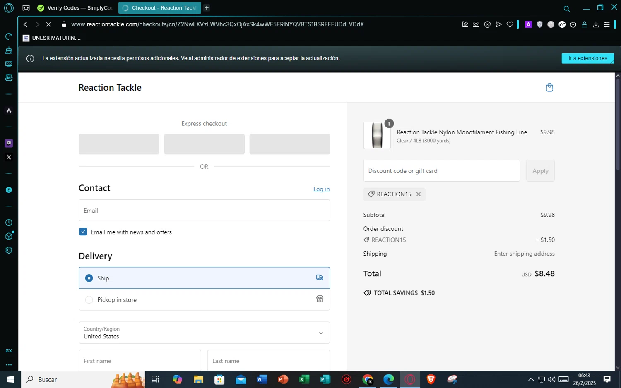Open the ad blocker shield icon
Viewport: 621px width, 388px height.
coord(487,24)
